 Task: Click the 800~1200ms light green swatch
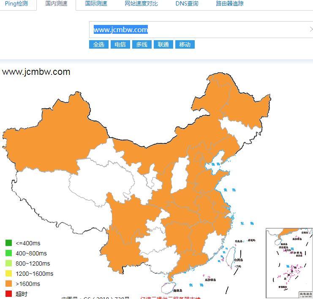coord(8,263)
